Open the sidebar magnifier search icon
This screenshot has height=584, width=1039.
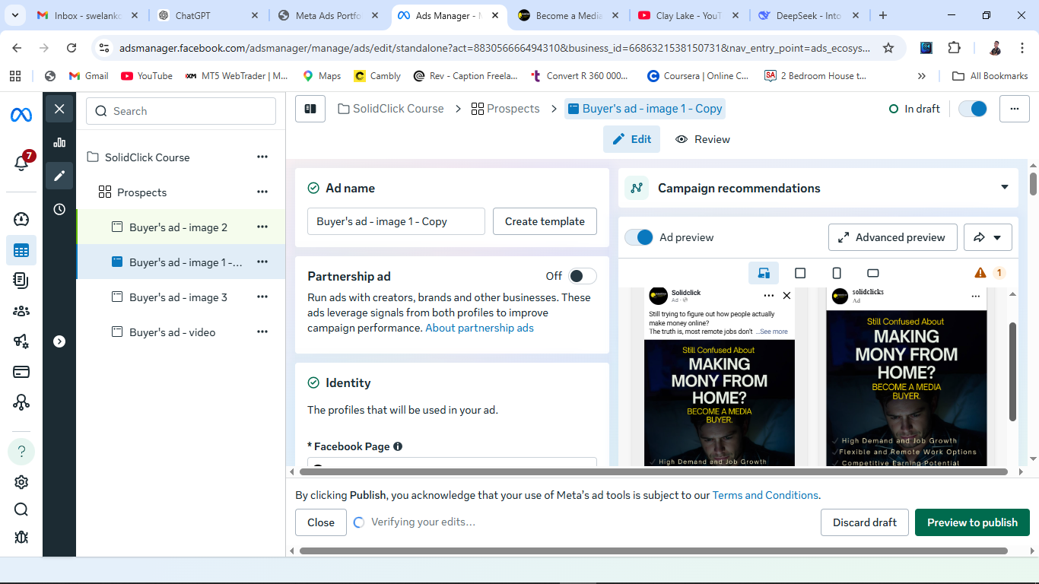click(x=21, y=509)
